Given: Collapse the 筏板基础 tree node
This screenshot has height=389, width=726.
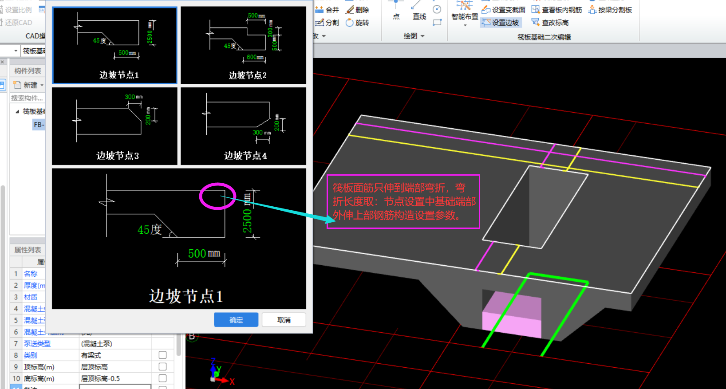Looking at the screenshot, I should pyautogui.click(x=17, y=111).
